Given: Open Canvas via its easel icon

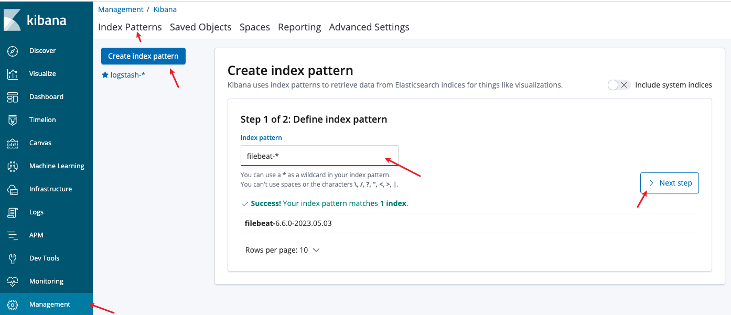Looking at the screenshot, I should (x=13, y=143).
